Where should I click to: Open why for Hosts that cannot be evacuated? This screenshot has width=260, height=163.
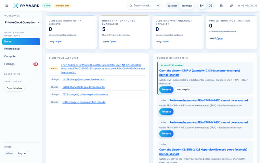[x=112, y=42]
